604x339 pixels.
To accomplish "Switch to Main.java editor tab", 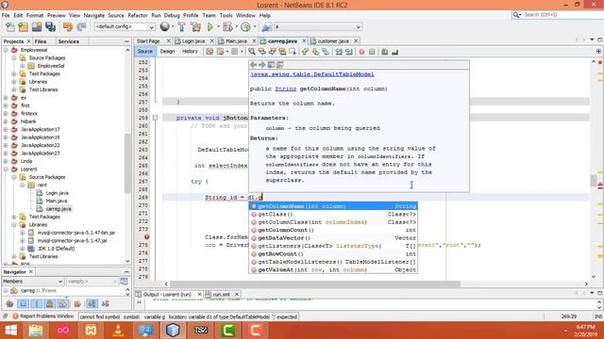I will click(x=236, y=41).
